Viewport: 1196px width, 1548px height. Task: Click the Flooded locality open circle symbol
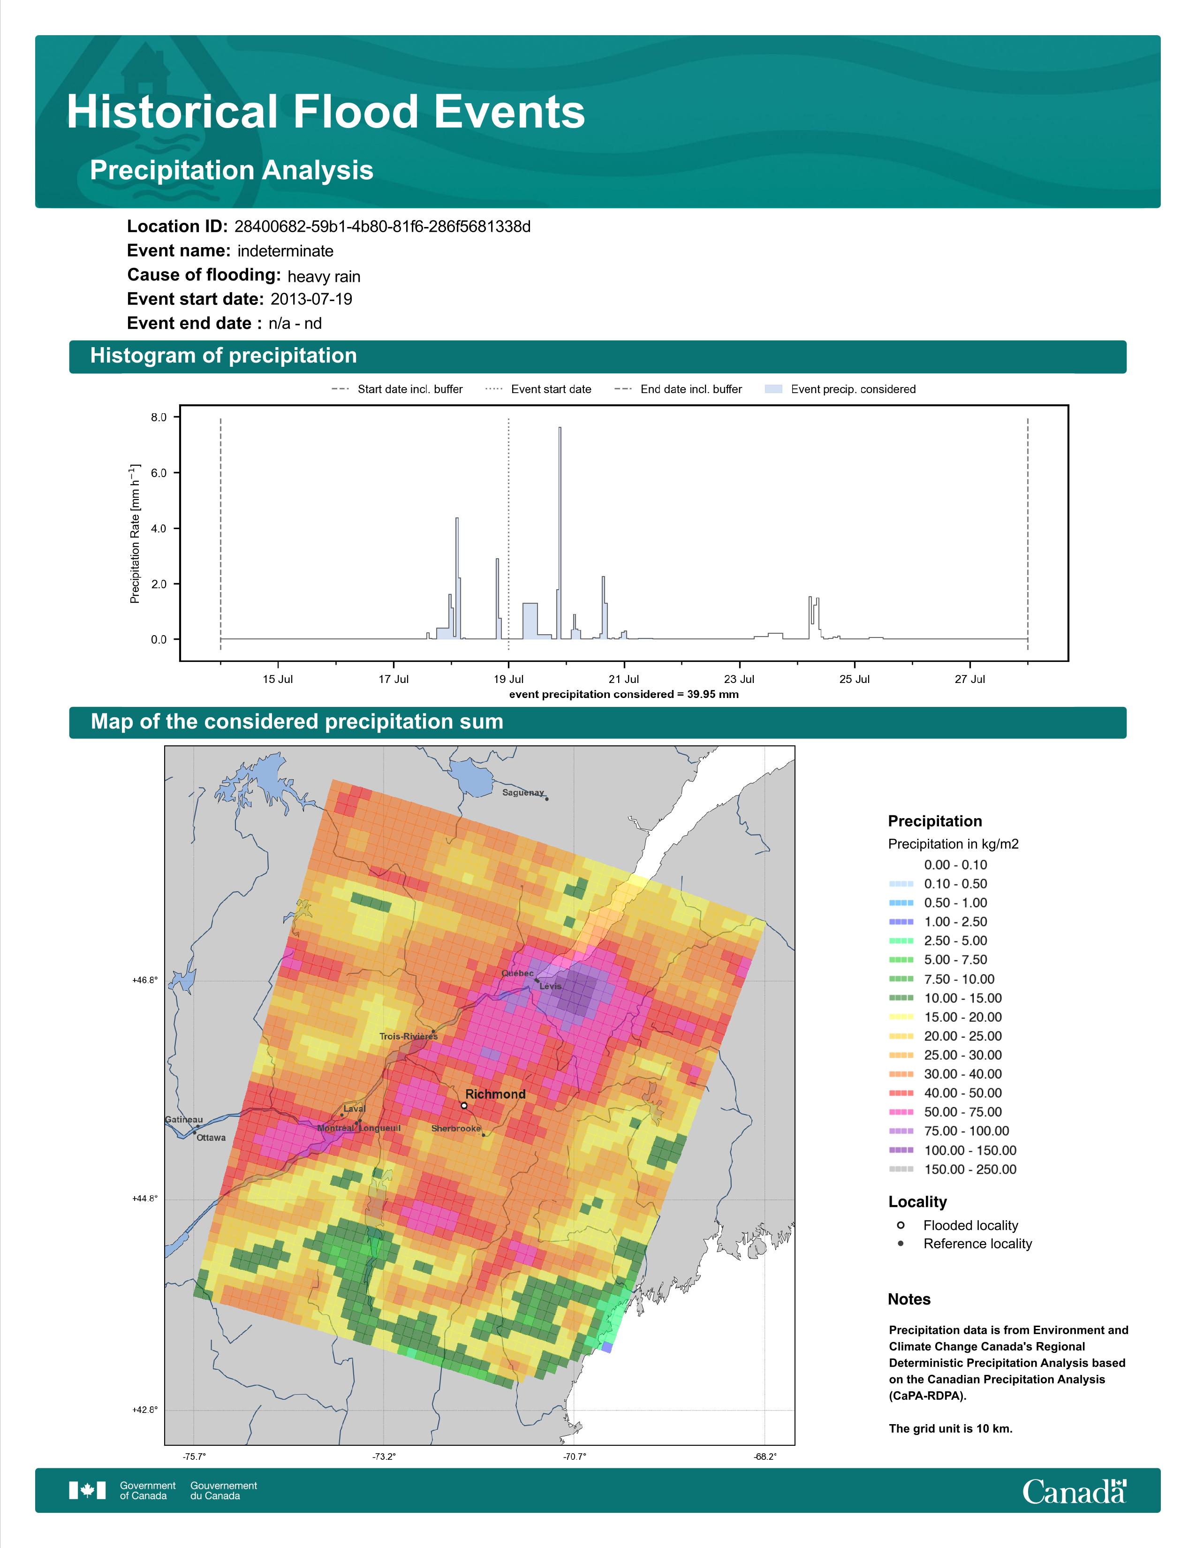901,1225
